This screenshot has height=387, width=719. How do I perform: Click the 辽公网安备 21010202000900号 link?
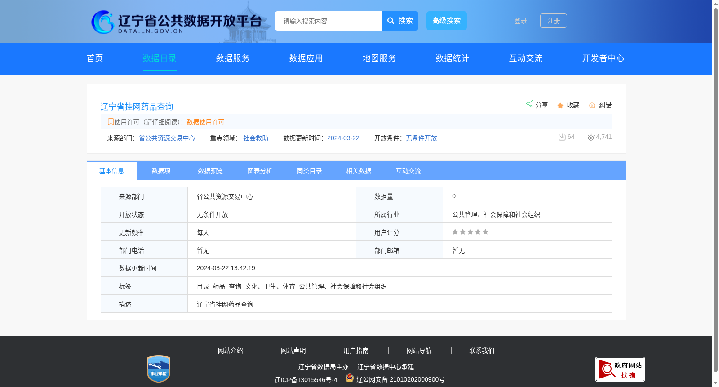coord(400,379)
